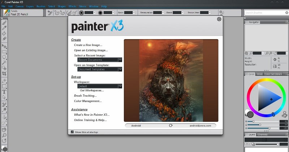The width and height of the screenshot is (289, 152).
Task: Select the Rectangular Shape tool
Action: (4, 86)
